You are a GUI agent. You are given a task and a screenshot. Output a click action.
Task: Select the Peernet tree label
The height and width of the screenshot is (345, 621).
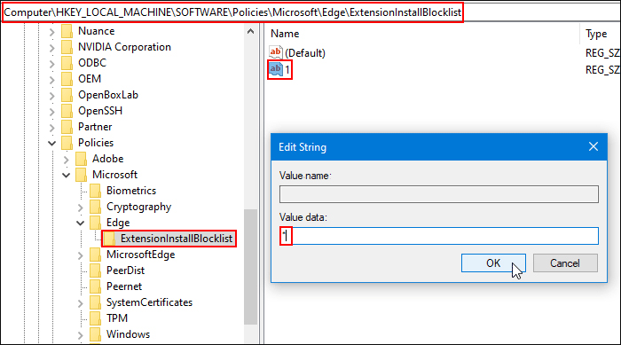tap(124, 286)
